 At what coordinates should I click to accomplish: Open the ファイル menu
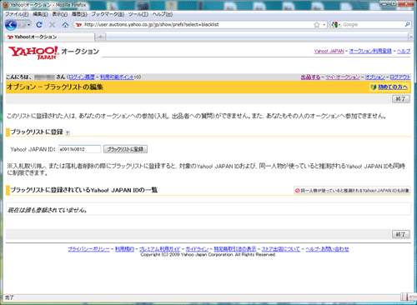coord(17,14)
